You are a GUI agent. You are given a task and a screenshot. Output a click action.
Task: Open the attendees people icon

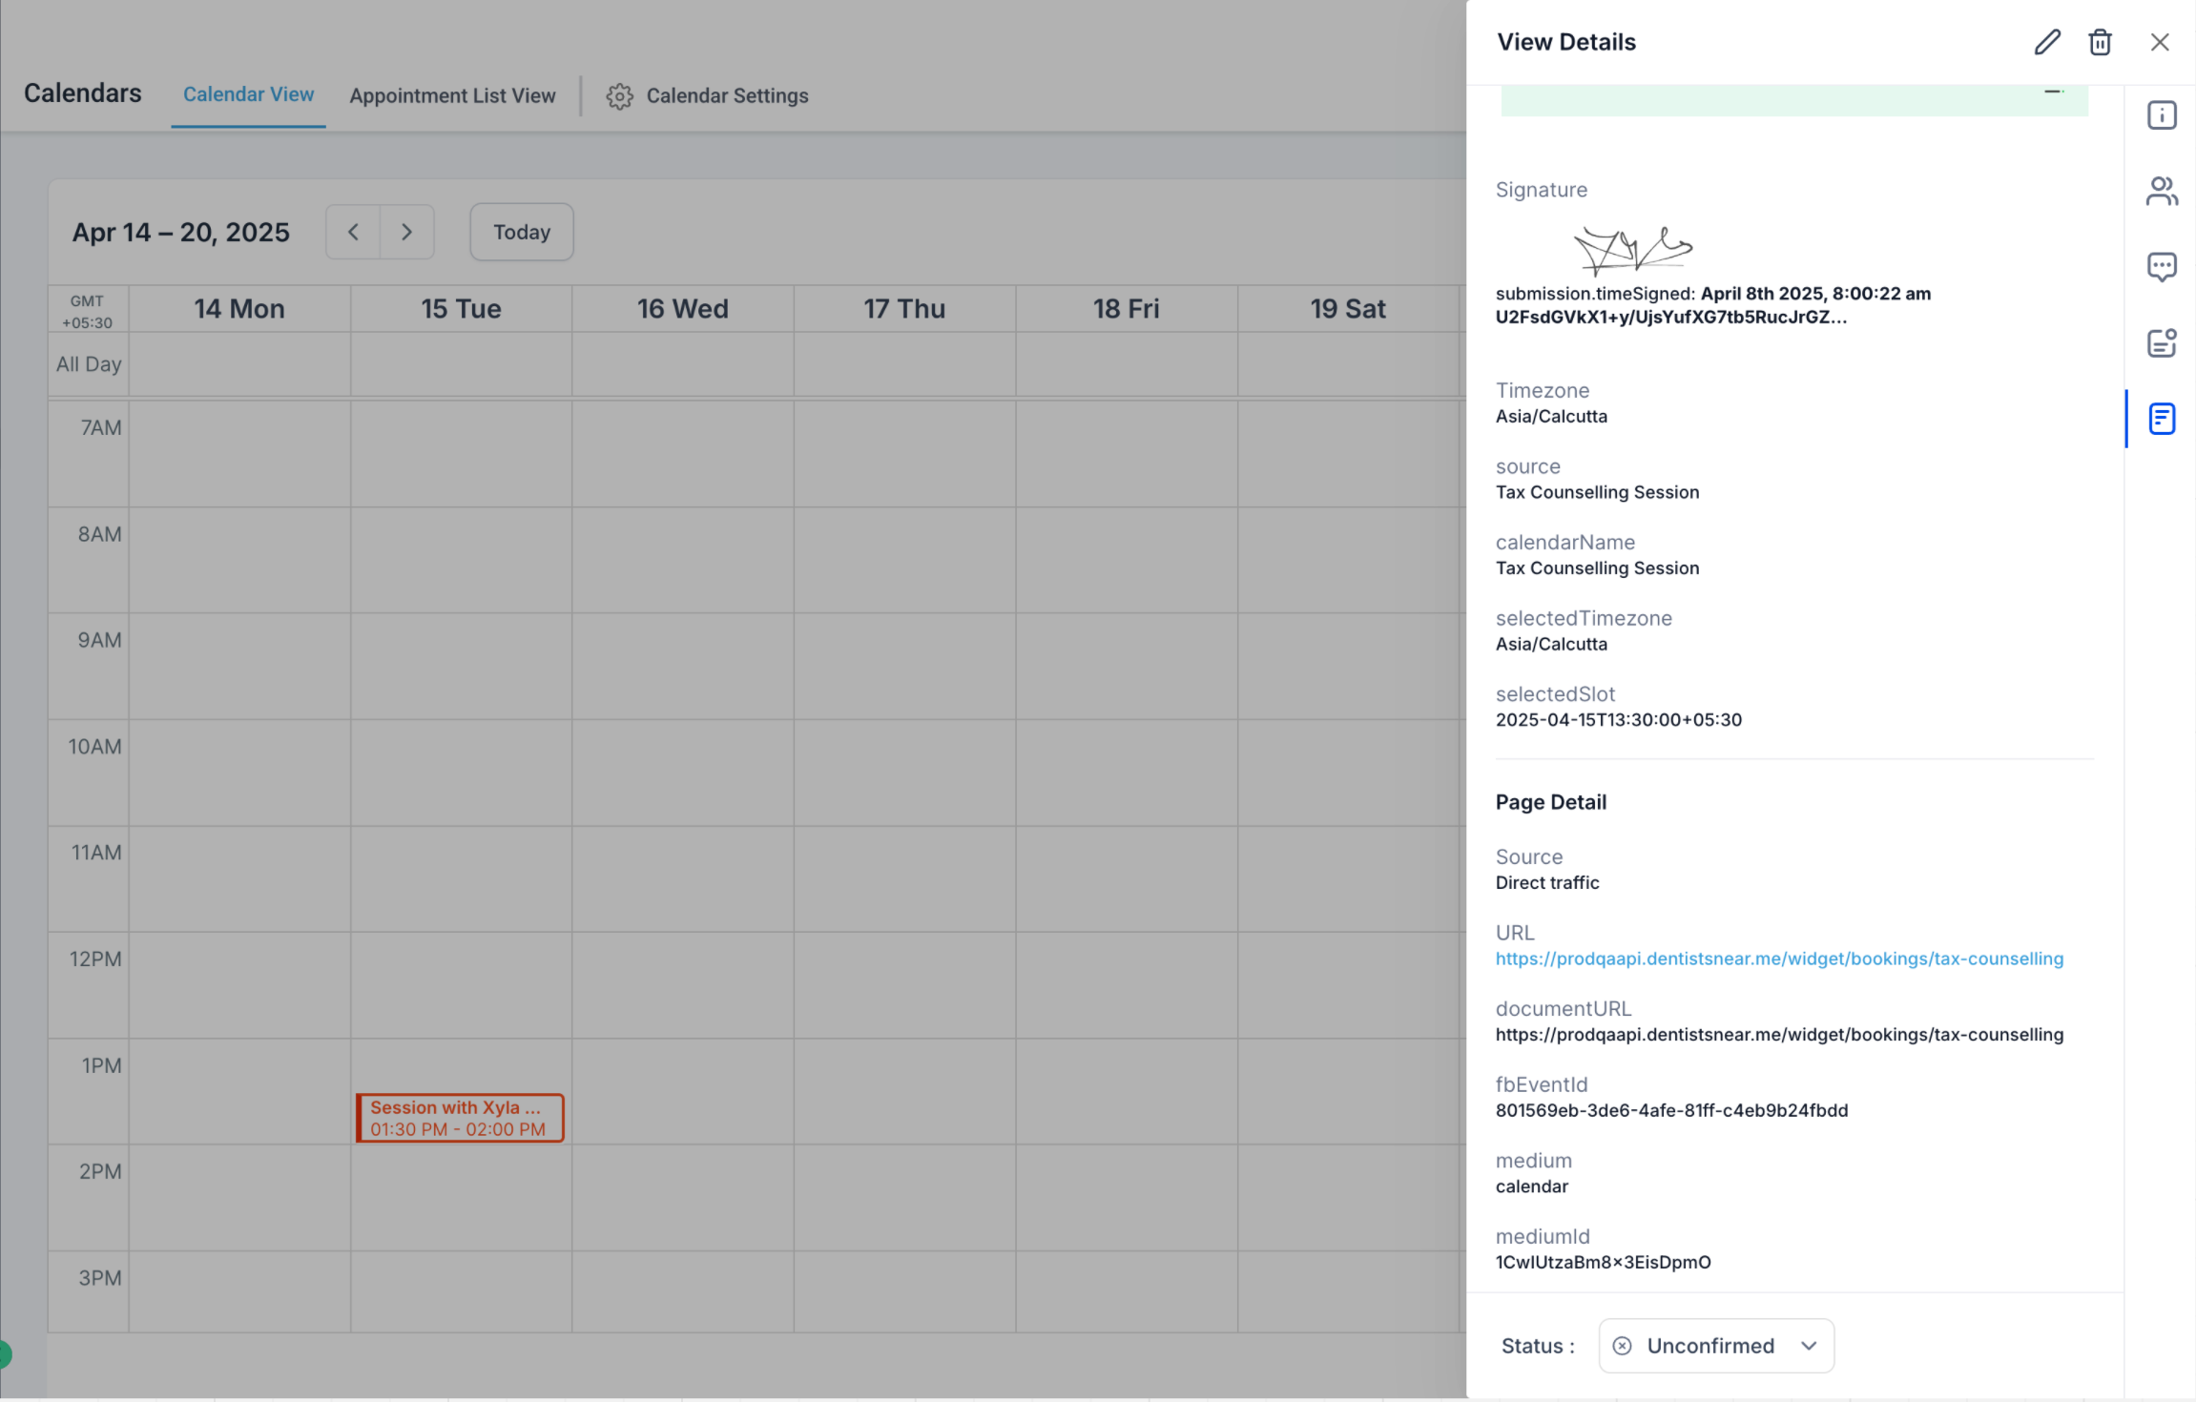point(2161,191)
